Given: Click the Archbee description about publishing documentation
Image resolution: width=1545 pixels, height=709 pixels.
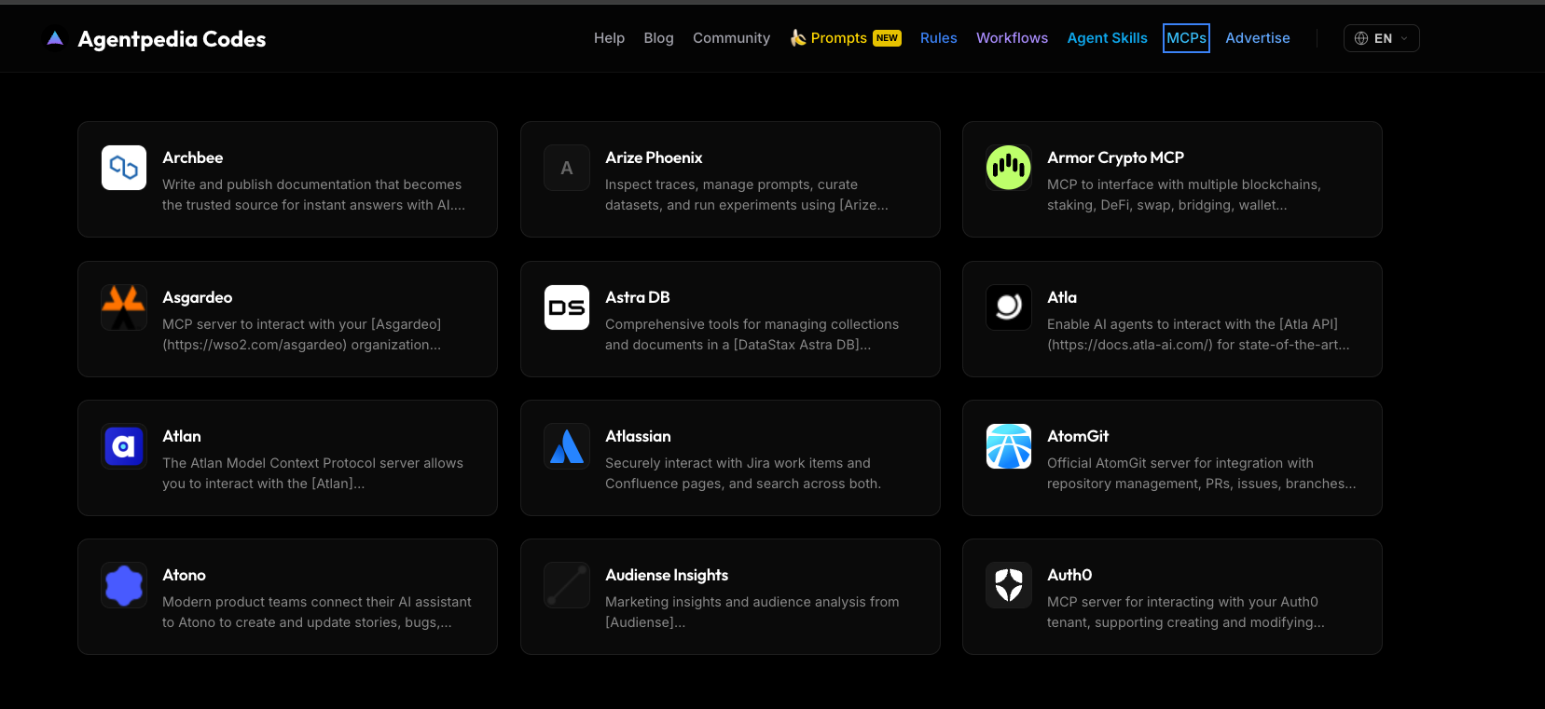Looking at the screenshot, I should click(x=313, y=195).
